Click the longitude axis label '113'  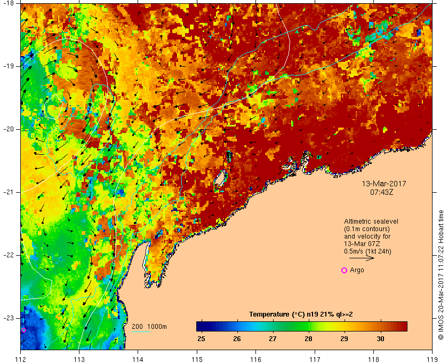point(79,360)
